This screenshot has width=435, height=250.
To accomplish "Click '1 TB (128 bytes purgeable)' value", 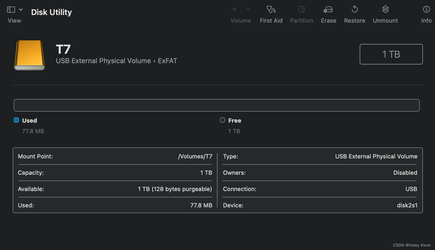I will coord(175,189).
